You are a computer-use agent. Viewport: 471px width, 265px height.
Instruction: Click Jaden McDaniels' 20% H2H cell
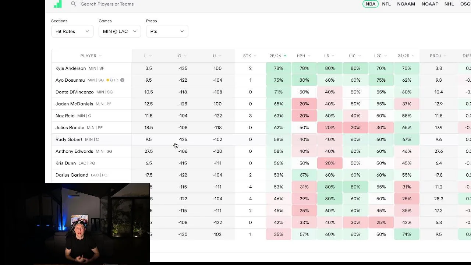pos(304,104)
